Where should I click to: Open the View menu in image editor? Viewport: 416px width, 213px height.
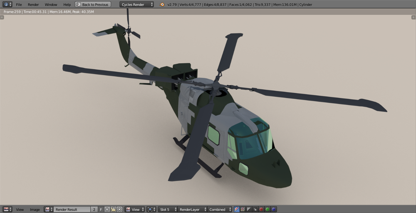click(20, 209)
